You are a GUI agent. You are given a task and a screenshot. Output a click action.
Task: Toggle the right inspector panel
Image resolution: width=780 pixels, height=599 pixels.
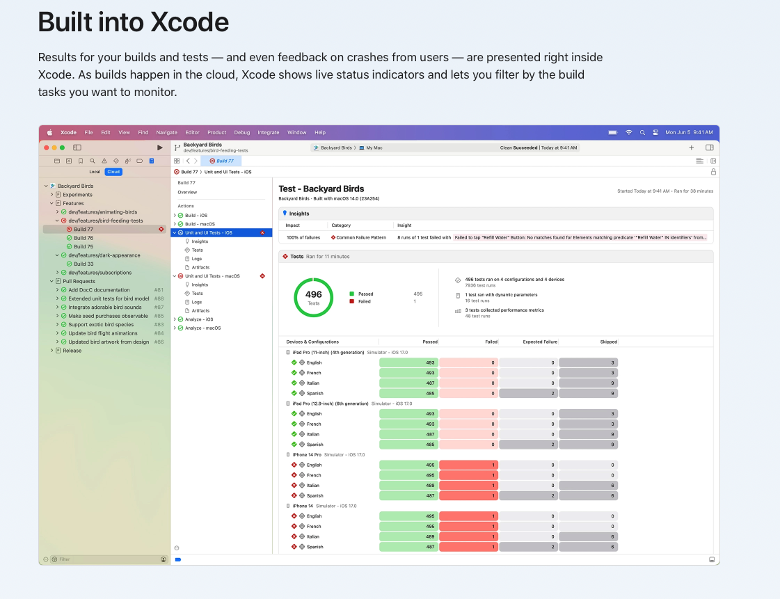coord(709,147)
